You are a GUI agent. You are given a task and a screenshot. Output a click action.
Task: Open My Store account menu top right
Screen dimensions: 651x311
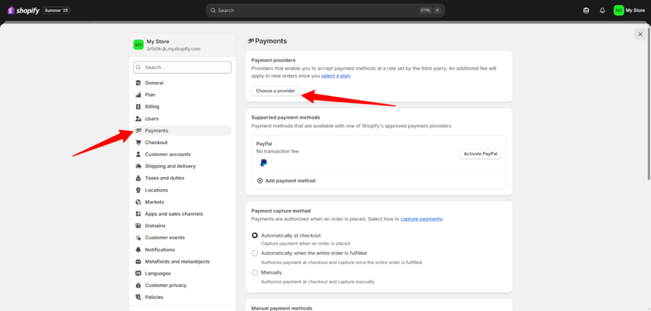click(x=629, y=10)
